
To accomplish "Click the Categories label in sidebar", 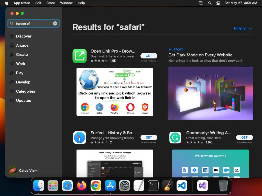I will point(26,91).
